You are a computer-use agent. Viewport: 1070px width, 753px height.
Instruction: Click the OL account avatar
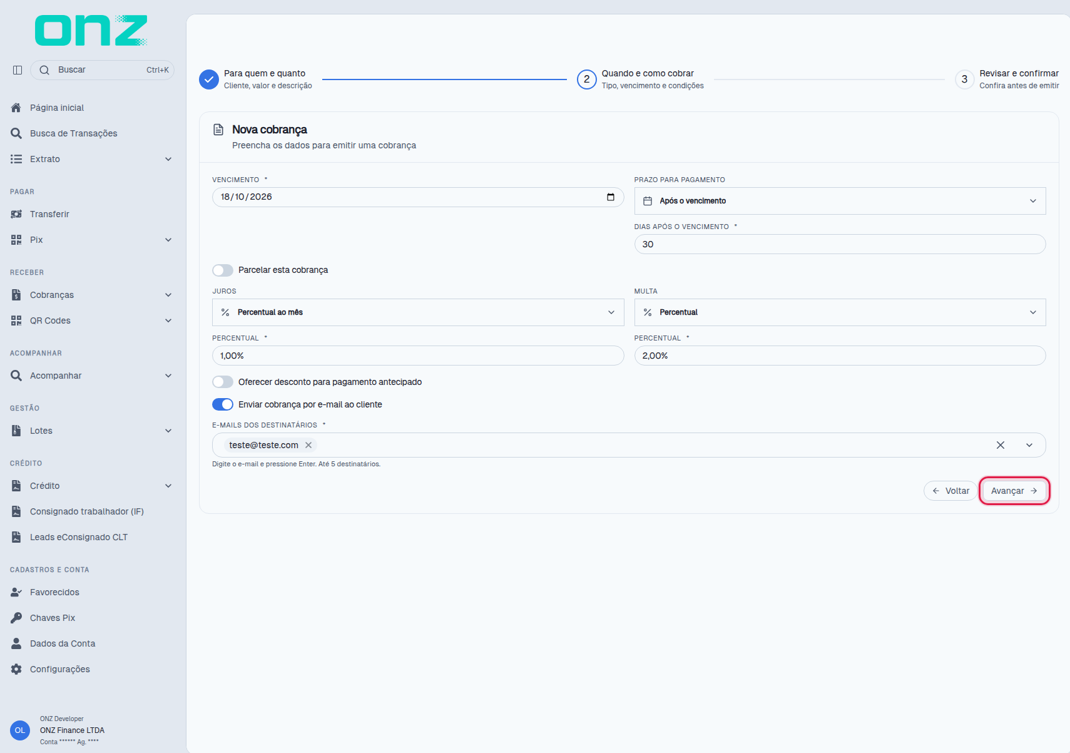20,730
